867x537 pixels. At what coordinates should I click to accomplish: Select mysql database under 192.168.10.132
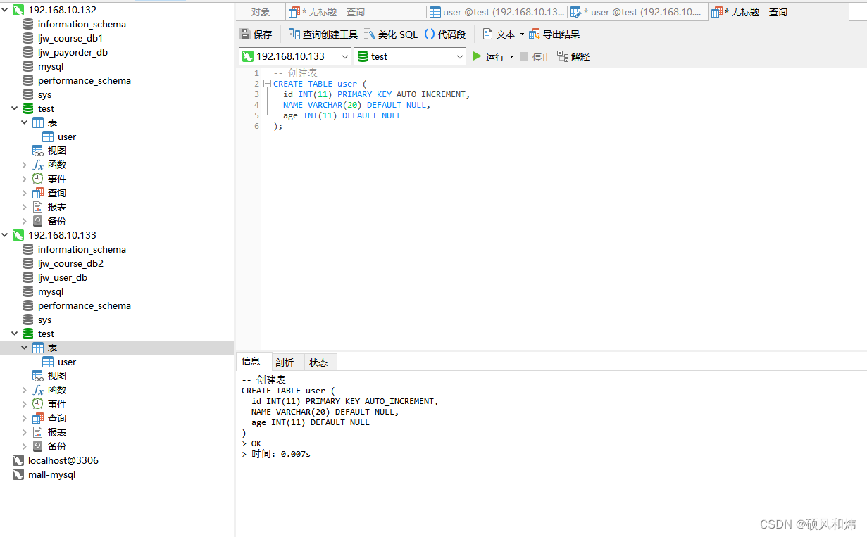click(x=51, y=66)
